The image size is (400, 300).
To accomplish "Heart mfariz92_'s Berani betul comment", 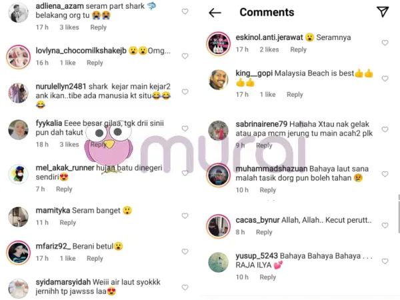I will (x=185, y=251).
